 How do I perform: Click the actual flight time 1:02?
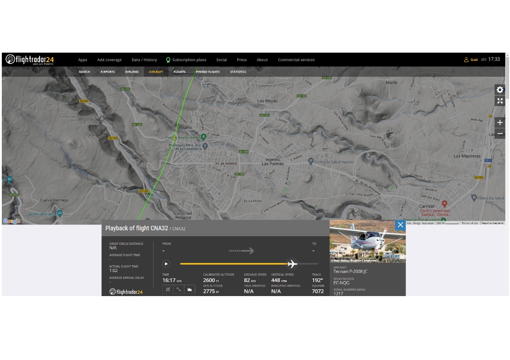(x=114, y=270)
